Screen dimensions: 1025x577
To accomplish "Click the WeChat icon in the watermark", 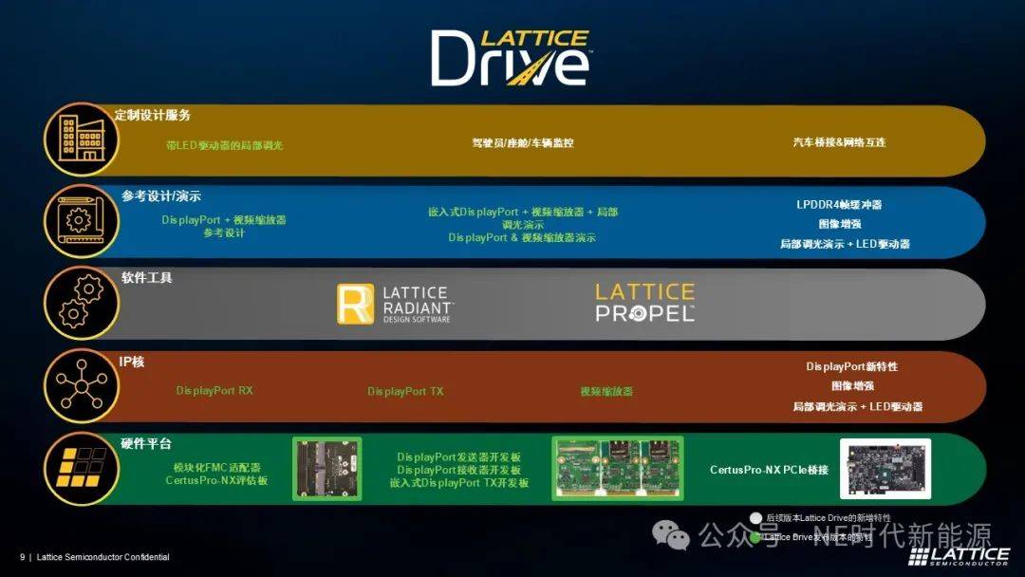I will tap(671, 535).
